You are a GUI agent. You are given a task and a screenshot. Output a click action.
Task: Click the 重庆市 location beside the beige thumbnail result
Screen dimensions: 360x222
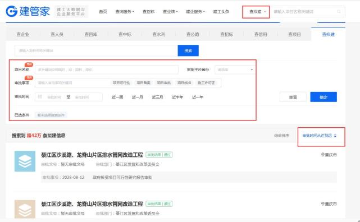coord(329,204)
